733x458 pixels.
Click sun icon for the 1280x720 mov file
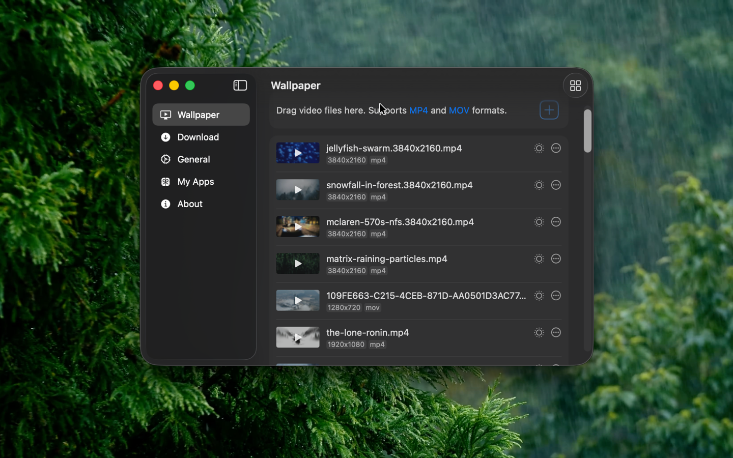click(539, 296)
